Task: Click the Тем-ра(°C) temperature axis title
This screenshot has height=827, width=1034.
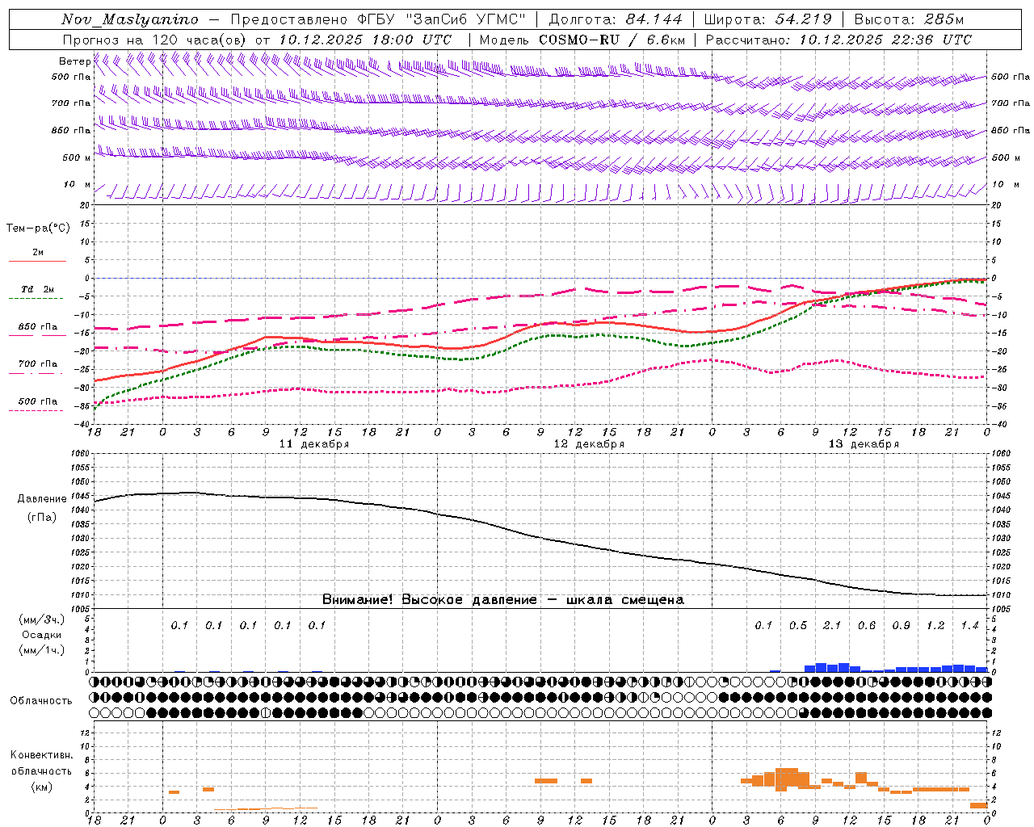Action: click(38, 229)
